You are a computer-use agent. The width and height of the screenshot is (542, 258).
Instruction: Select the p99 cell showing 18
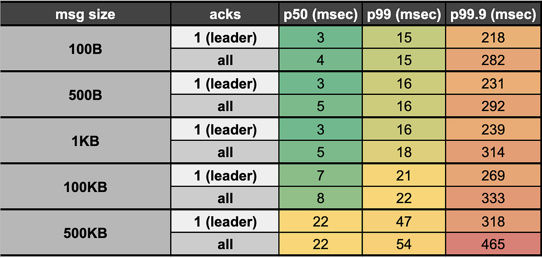pyautogui.click(x=404, y=152)
